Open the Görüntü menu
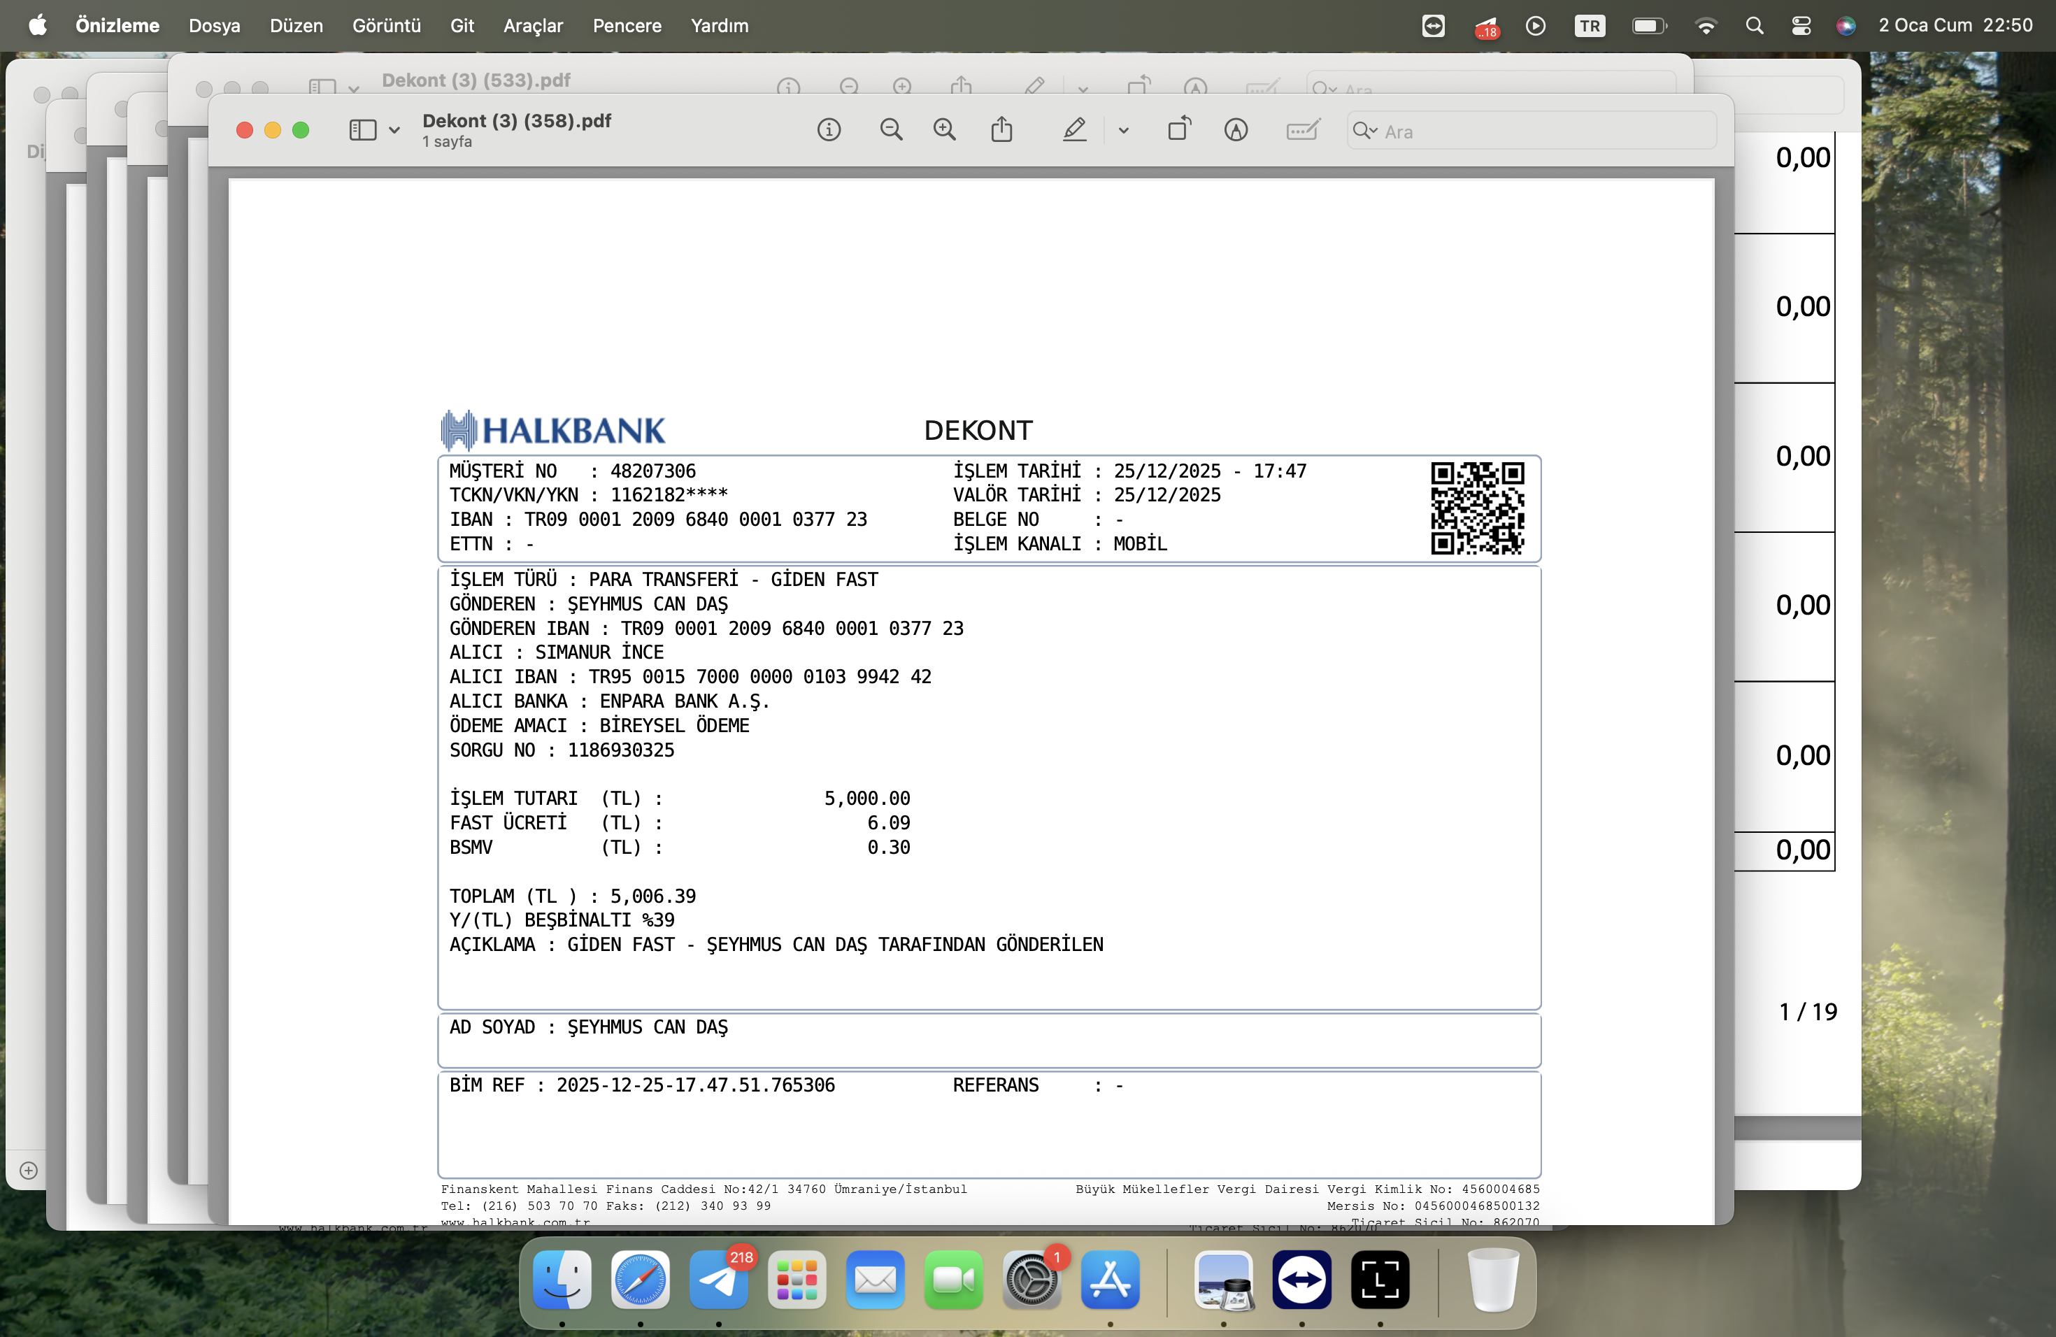Image resolution: width=2056 pixels, height=1337 pixels. 386,26
